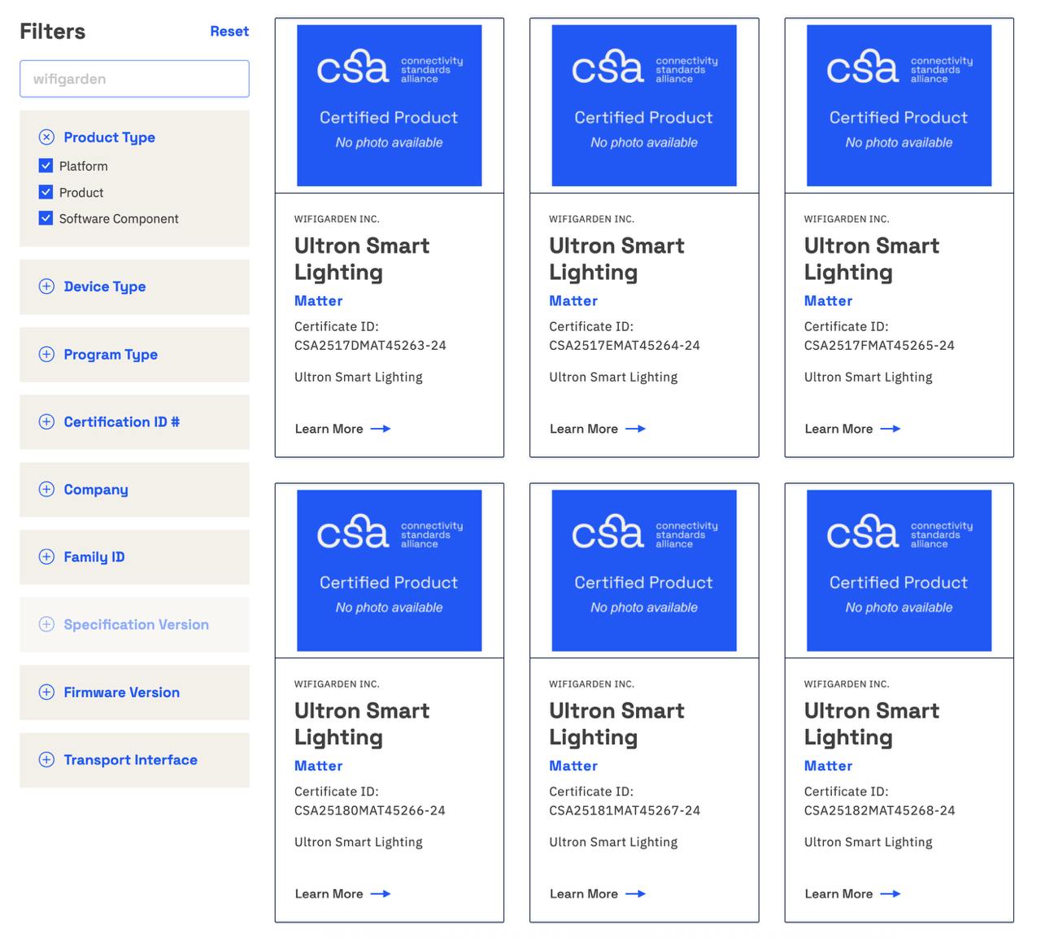Click Matter link on CSA25181MAT45267-24 card
This screenshot has width=1041, height=938.
(573, 766)
